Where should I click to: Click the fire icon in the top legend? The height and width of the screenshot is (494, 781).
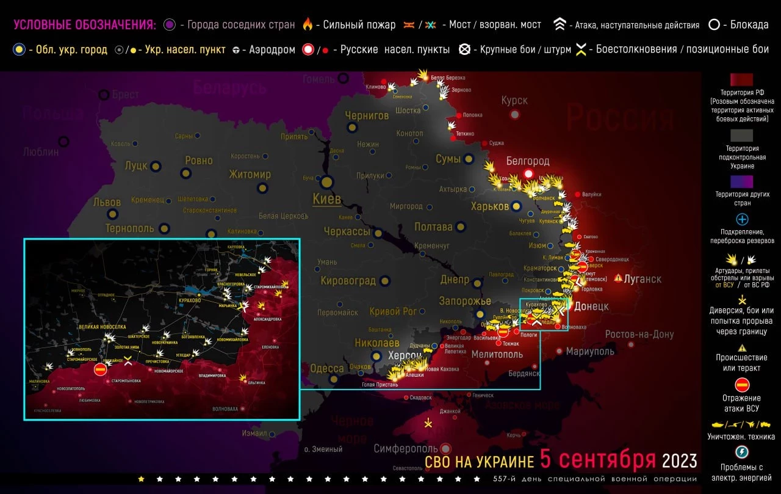(x=308, y=24)
